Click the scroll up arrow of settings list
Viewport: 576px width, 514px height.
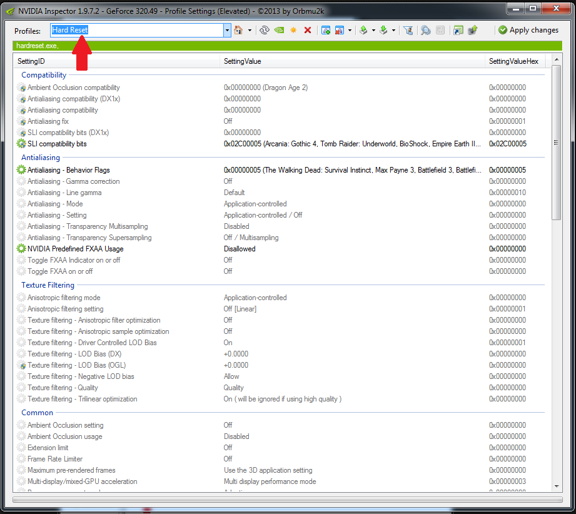557,59
